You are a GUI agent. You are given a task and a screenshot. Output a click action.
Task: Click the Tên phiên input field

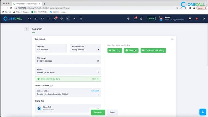[x=51, y=48]
